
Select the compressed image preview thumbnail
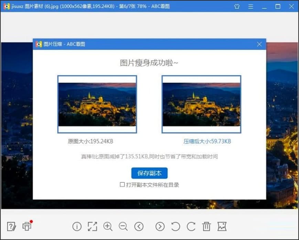[201, 104]
